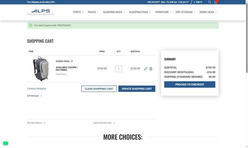Click the phone number 800.344.2577
Viewport: 248px width, 148px height.
[153, 2]
